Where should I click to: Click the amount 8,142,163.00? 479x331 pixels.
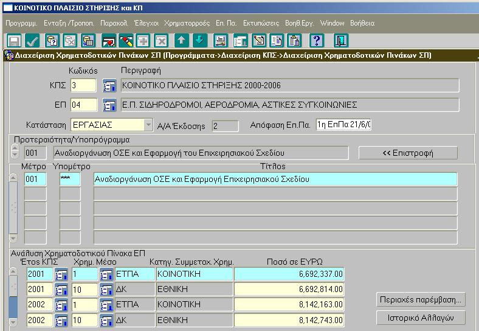(x=289, y=305)
